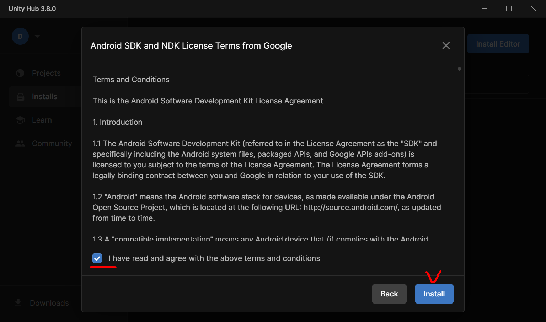Image resolution: width=546 pixels, height=322 pixels.
Task: Click the Android SDK dialog title text
Action: coord(191,46)
